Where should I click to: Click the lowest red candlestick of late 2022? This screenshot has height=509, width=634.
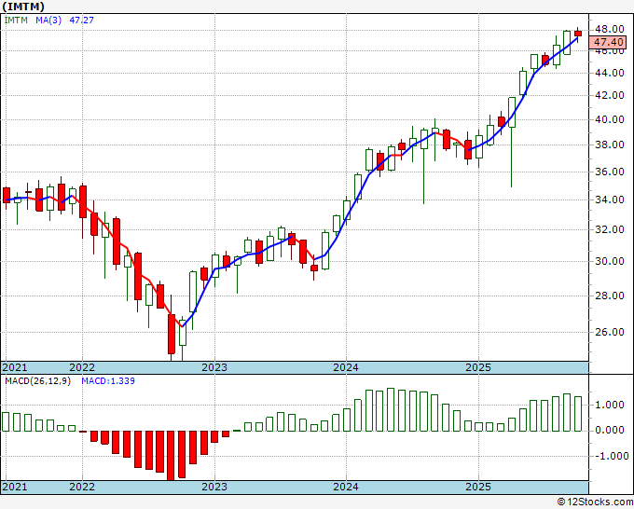point(172,334)
